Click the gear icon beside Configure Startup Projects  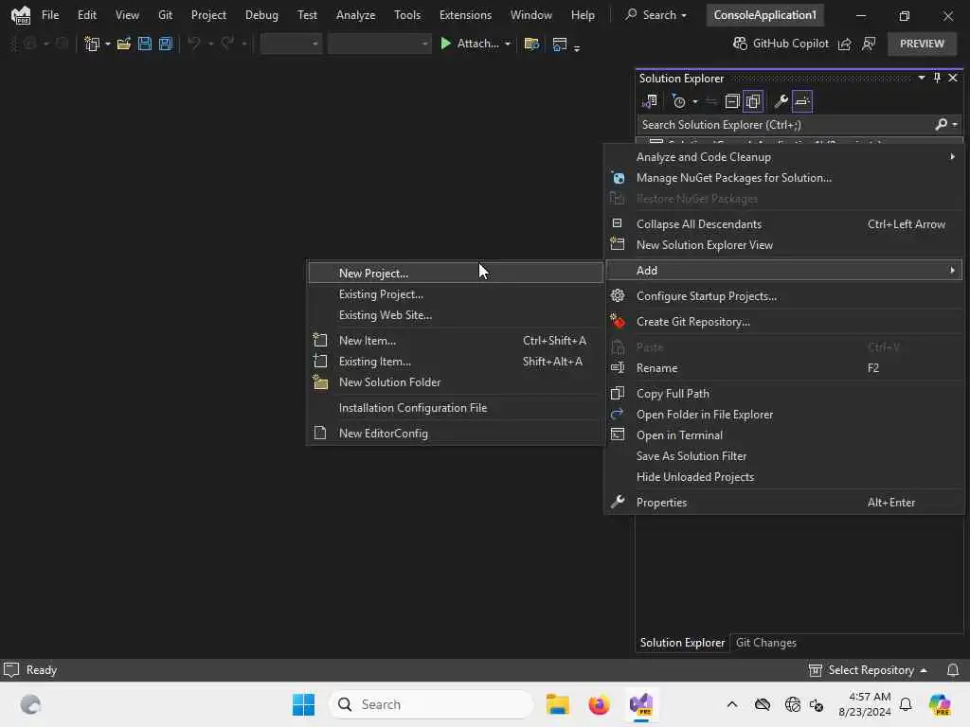click(618, 295)
